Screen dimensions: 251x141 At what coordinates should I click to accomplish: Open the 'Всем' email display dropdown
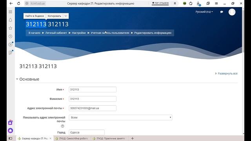pyautogui.click(x=120, y=117)
